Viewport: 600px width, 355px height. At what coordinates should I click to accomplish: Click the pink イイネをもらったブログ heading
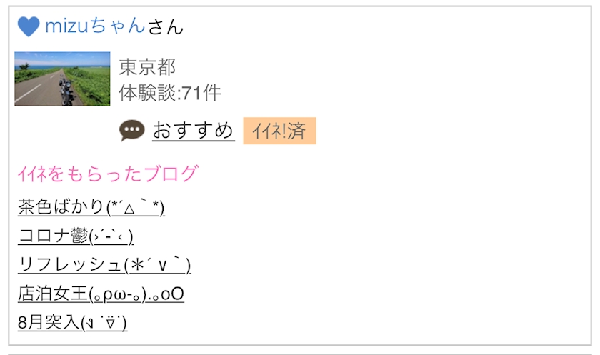[107, 174]
